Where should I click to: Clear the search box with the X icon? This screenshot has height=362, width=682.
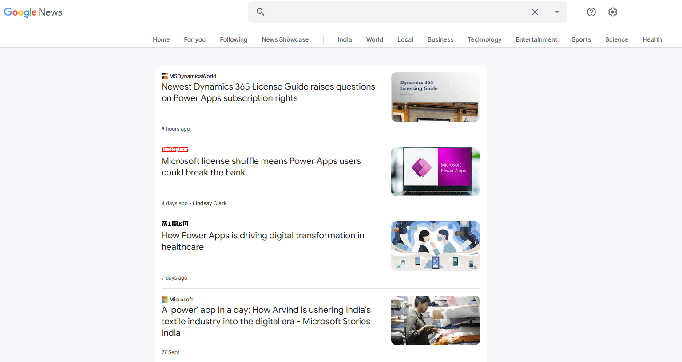click(535, 12)
